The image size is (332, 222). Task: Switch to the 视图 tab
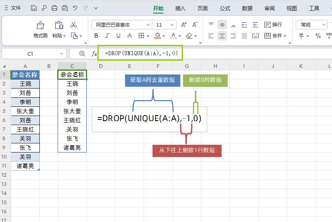291,8
